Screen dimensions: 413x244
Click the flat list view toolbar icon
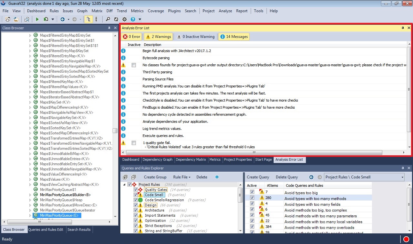tap(96, 19)
